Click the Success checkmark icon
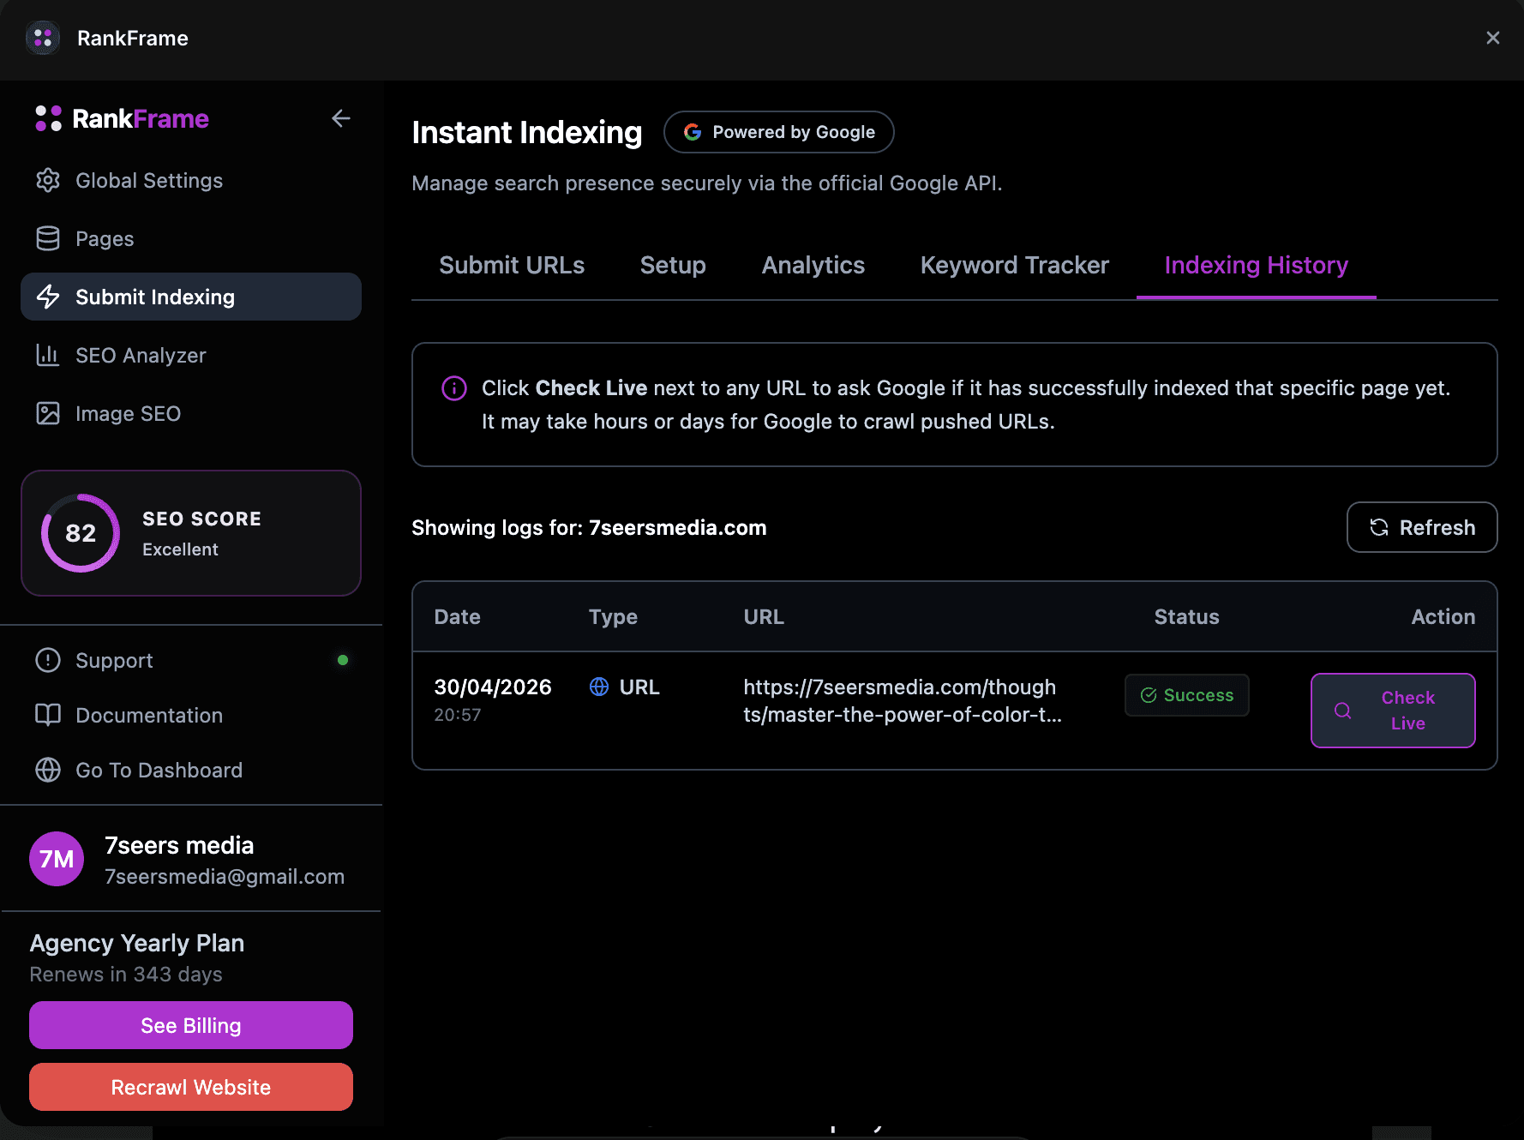The height and width of the screenshot is (1140, 1524). point(1149,695)
